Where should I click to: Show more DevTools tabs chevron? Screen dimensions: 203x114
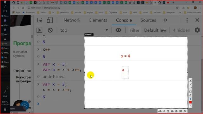click(x=165, y=20)
